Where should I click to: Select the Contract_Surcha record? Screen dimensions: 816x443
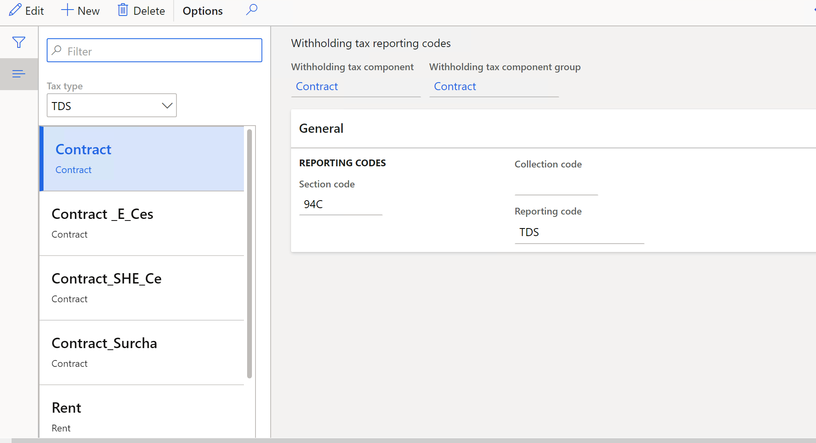(x=142, y=352)
